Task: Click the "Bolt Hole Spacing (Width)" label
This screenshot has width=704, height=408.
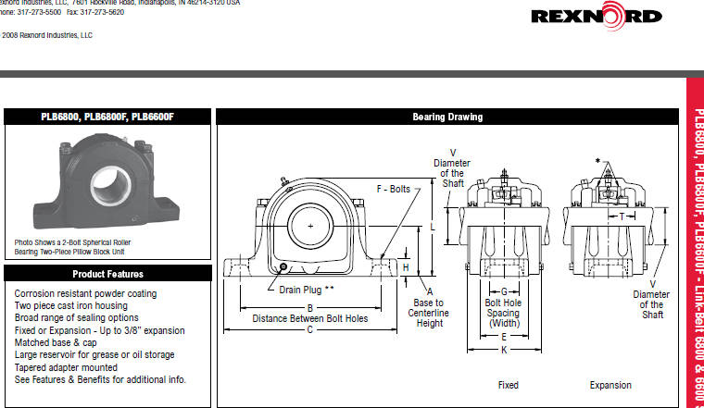Action: (503, 313)
